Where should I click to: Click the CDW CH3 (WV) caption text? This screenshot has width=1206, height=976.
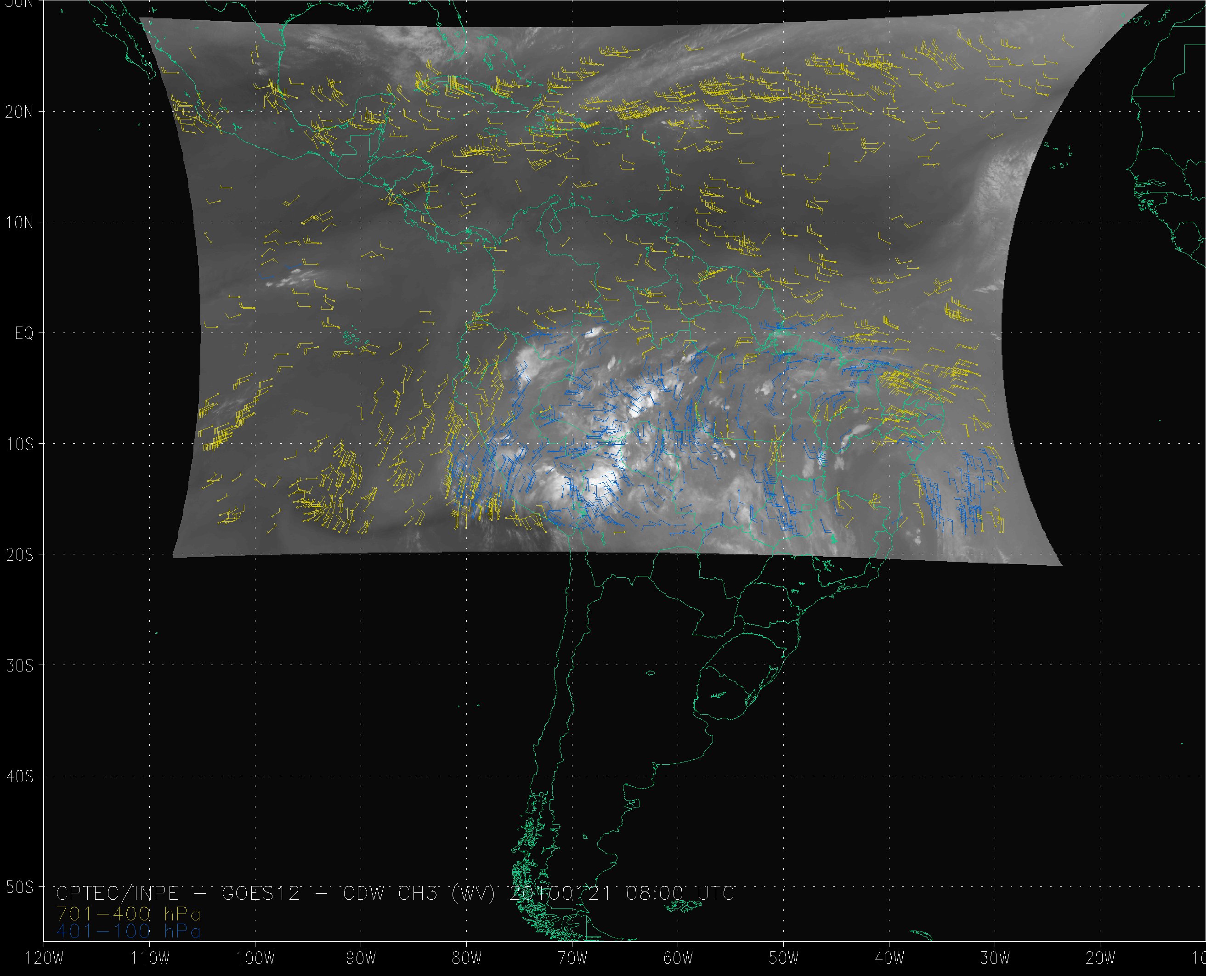click(x=419, y=893)
